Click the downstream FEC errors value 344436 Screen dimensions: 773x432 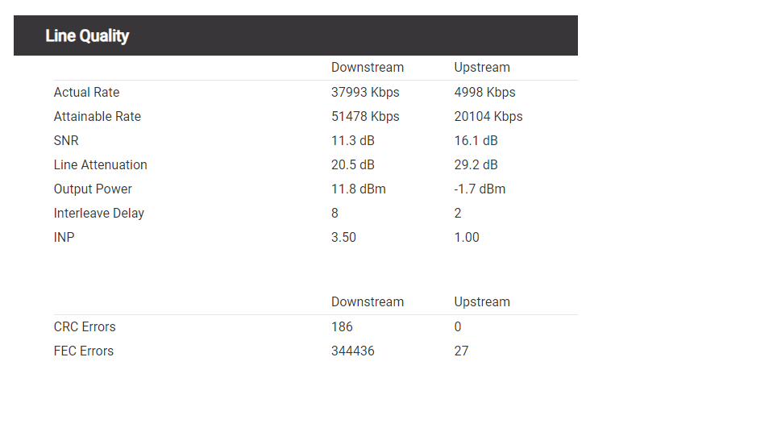352,351
